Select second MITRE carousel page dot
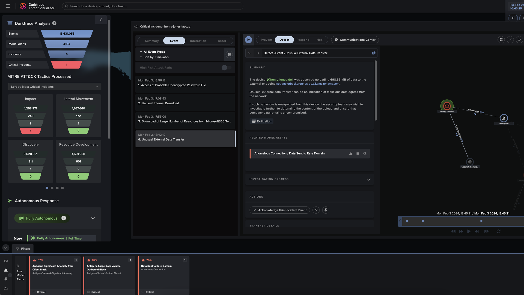Image resolution: width=524 pixels, height=295 pixels. (x=52, y=188)
